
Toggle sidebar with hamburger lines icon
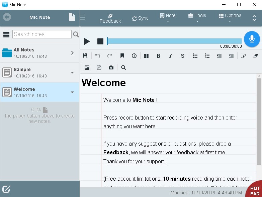tap(82, 17)
